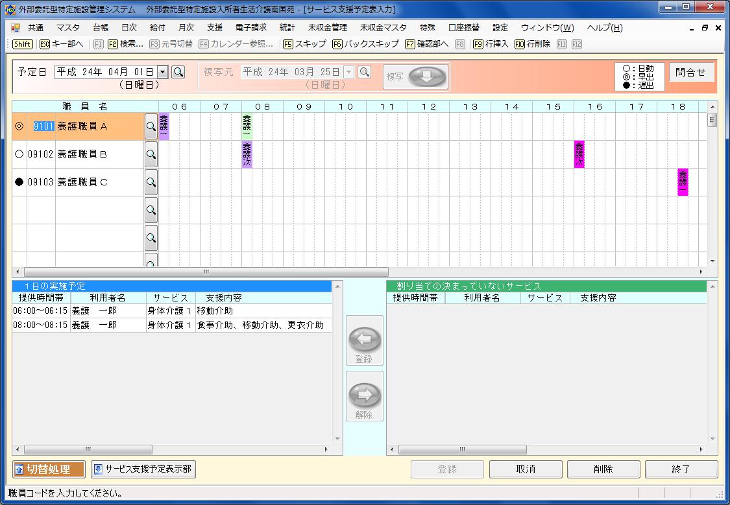Click the F2 検索 toolbar item
730x505 pixels.
(125, 44)
